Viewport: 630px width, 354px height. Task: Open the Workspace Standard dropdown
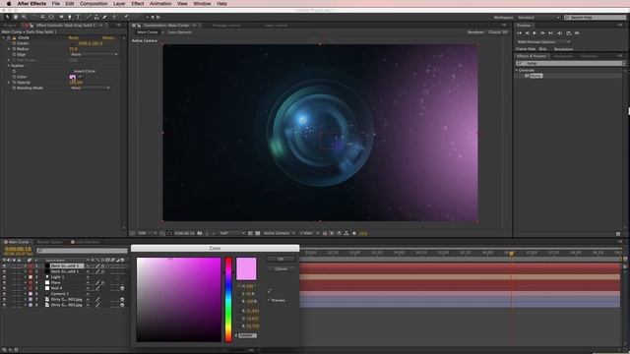(x=538, y=18)
